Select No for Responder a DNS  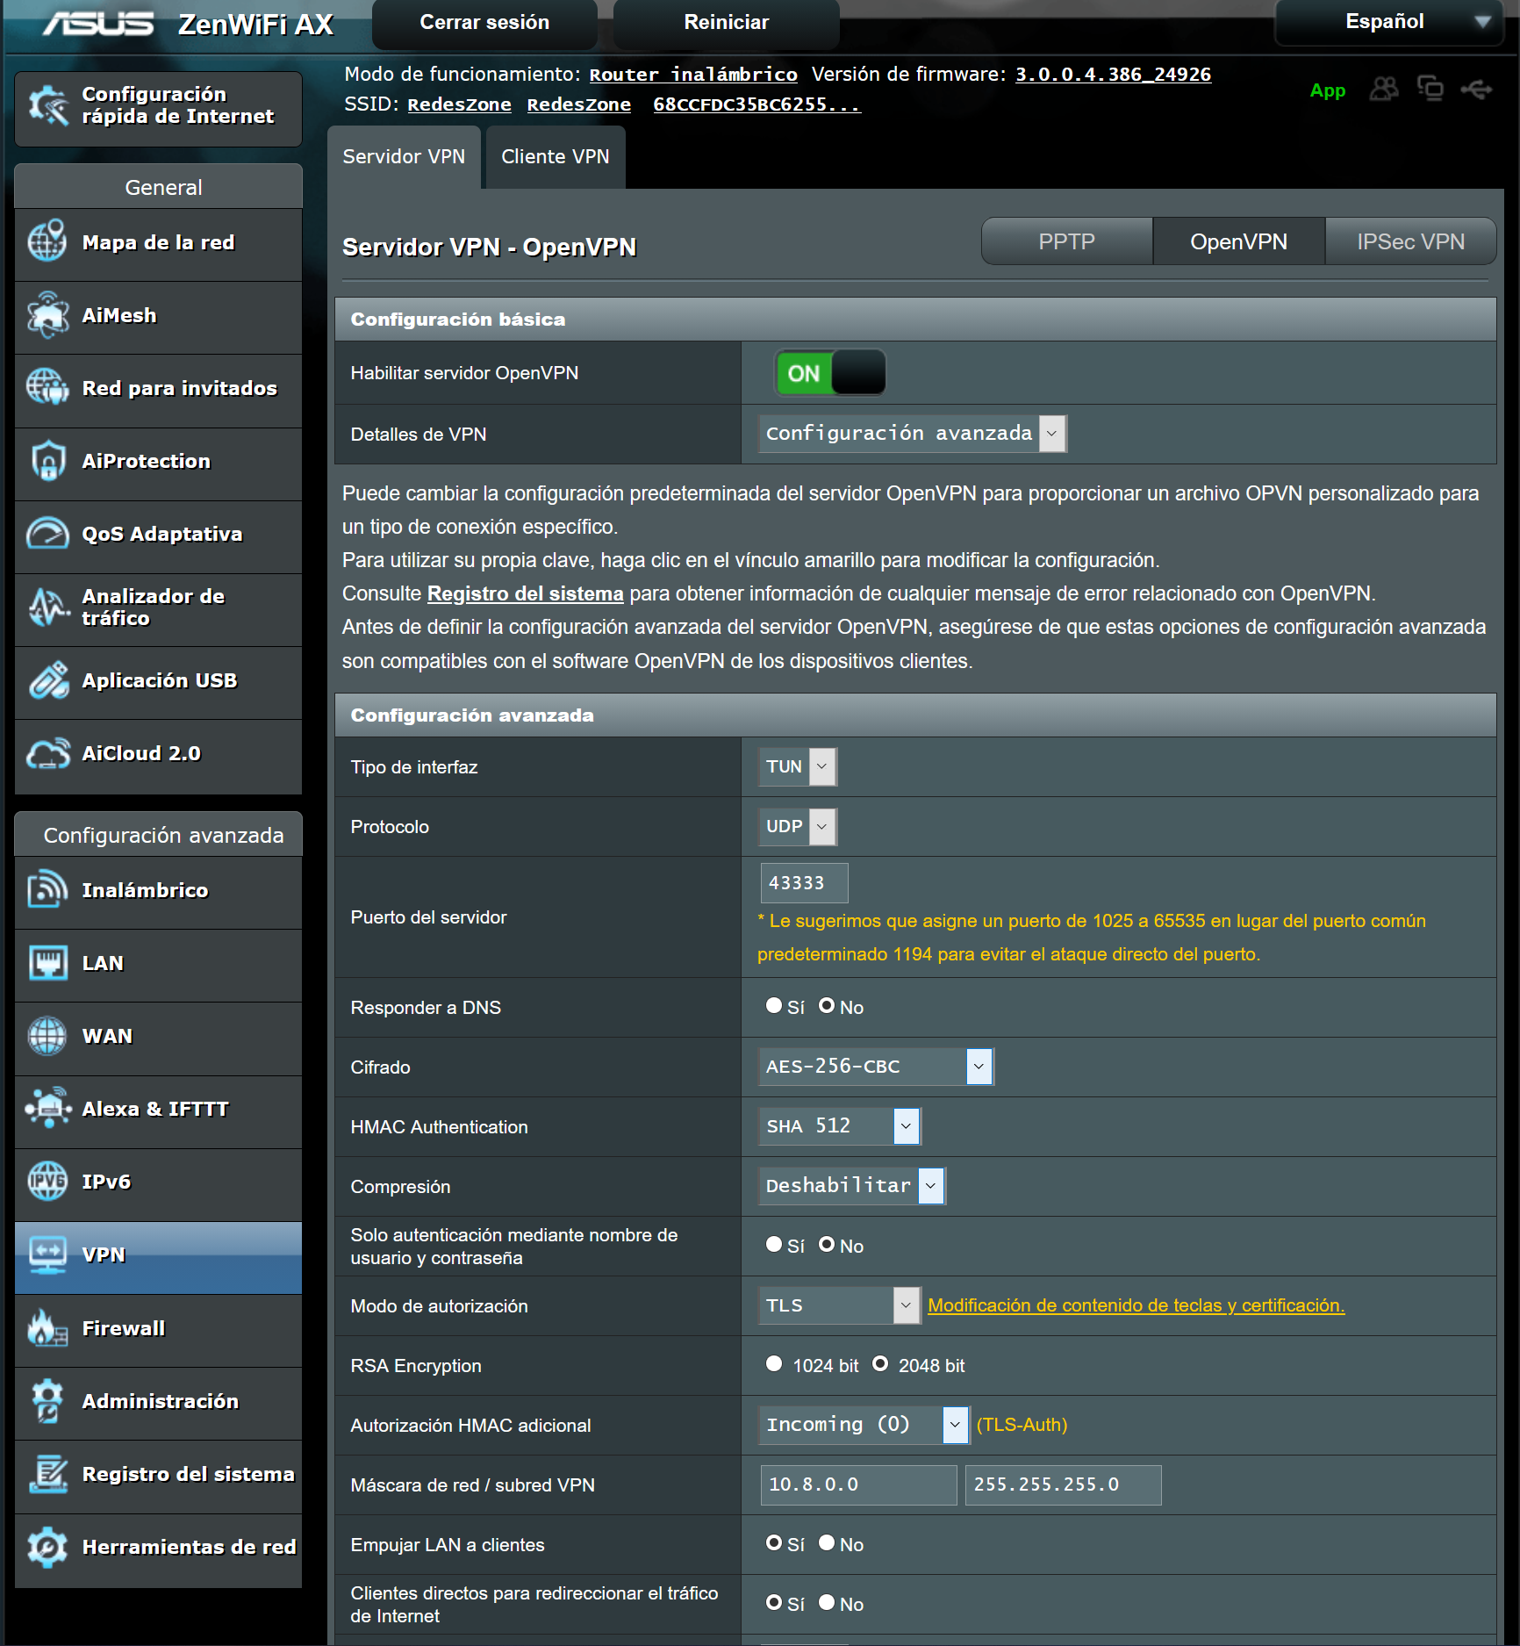[827, 1006]
